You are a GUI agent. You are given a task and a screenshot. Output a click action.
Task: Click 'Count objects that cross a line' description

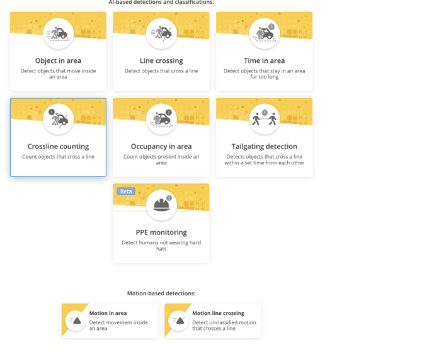(58, 157)
